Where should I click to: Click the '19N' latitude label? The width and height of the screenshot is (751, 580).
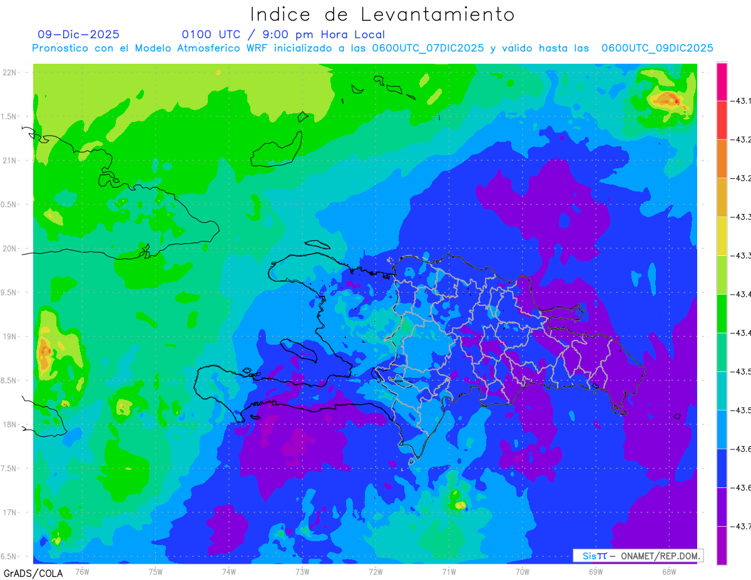pos(9,336)
